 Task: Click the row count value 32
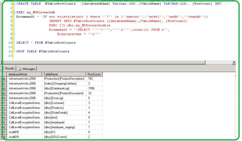(90, 93)
